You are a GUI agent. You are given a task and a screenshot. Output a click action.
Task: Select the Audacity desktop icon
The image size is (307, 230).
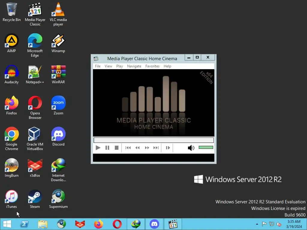point(12,74)
